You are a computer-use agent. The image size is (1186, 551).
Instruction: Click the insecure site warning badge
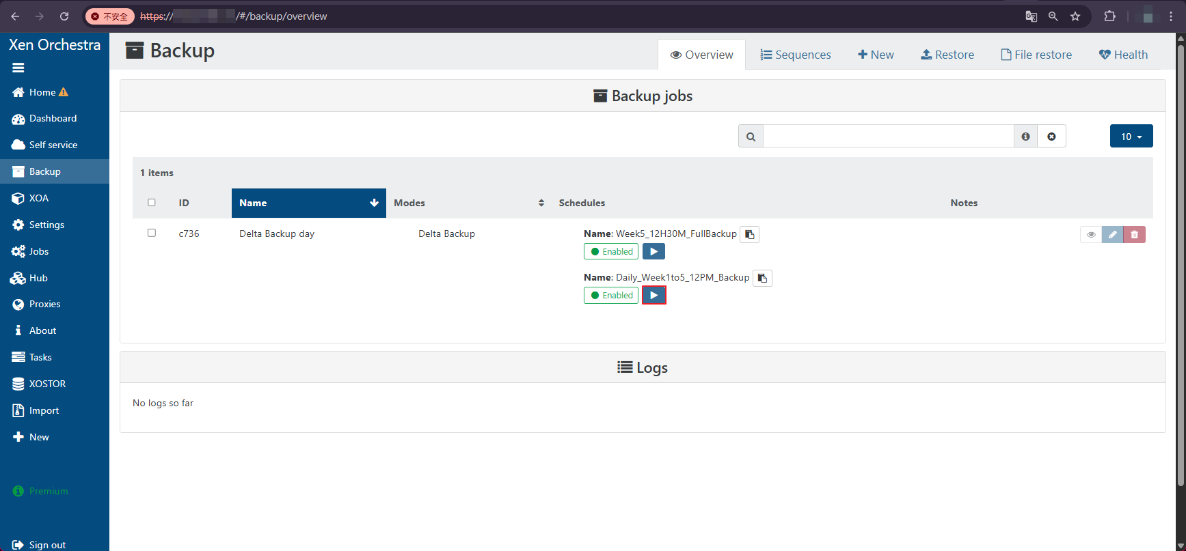tap(110, 16)
